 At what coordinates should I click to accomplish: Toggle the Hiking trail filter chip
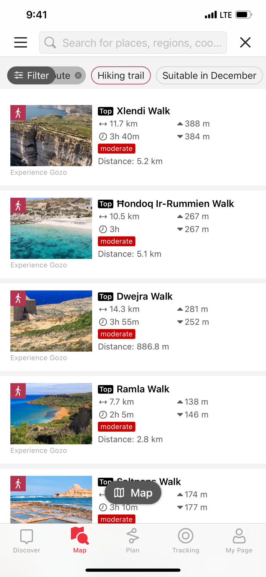[x=121, y=75]
